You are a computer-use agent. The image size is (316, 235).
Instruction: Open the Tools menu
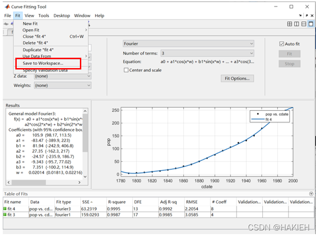[44, 15]
